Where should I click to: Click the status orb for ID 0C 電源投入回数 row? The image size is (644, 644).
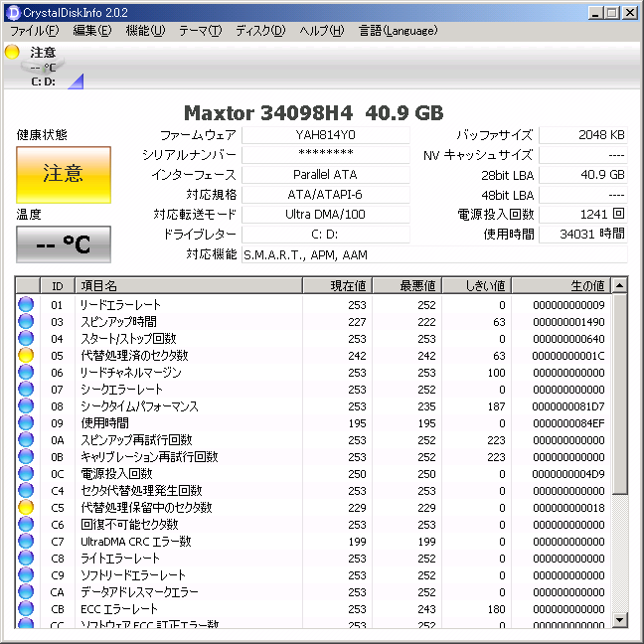(x=26, y=473)
